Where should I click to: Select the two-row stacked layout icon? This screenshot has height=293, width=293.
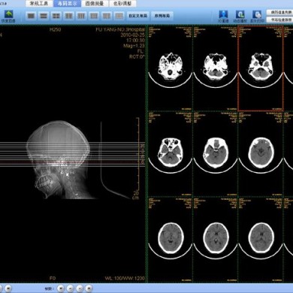(x=44, y=16)
